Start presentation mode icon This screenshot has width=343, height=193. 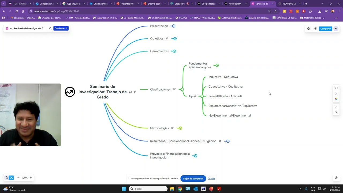[316, 29]
